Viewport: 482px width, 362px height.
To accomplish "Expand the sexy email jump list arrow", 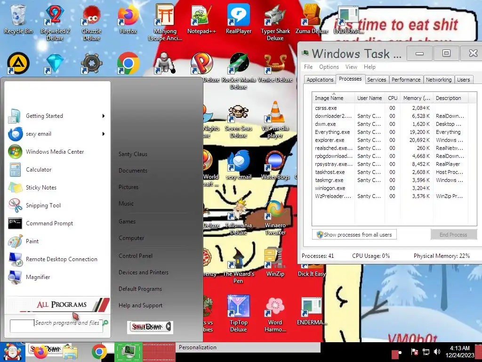I will point(104,134).
